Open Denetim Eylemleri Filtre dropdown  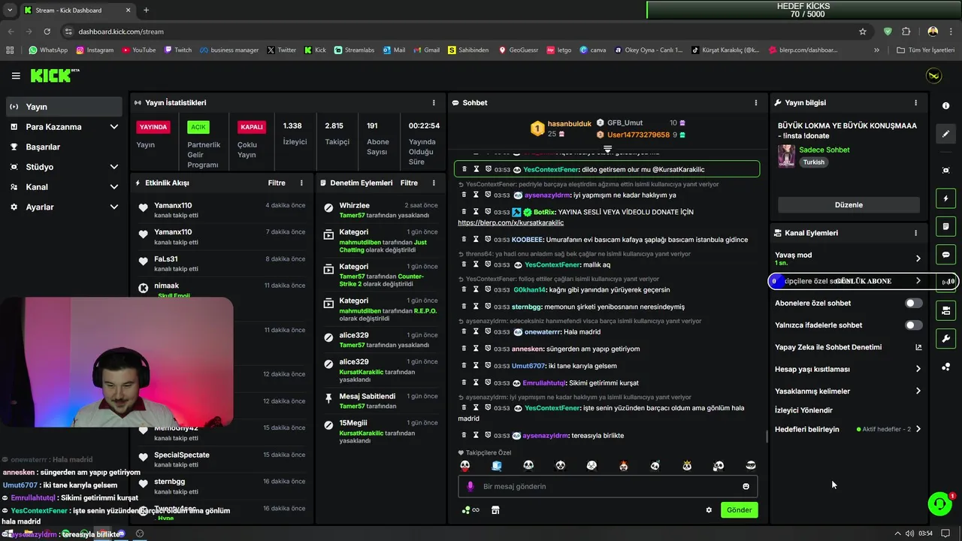click(x=409, y=183)
